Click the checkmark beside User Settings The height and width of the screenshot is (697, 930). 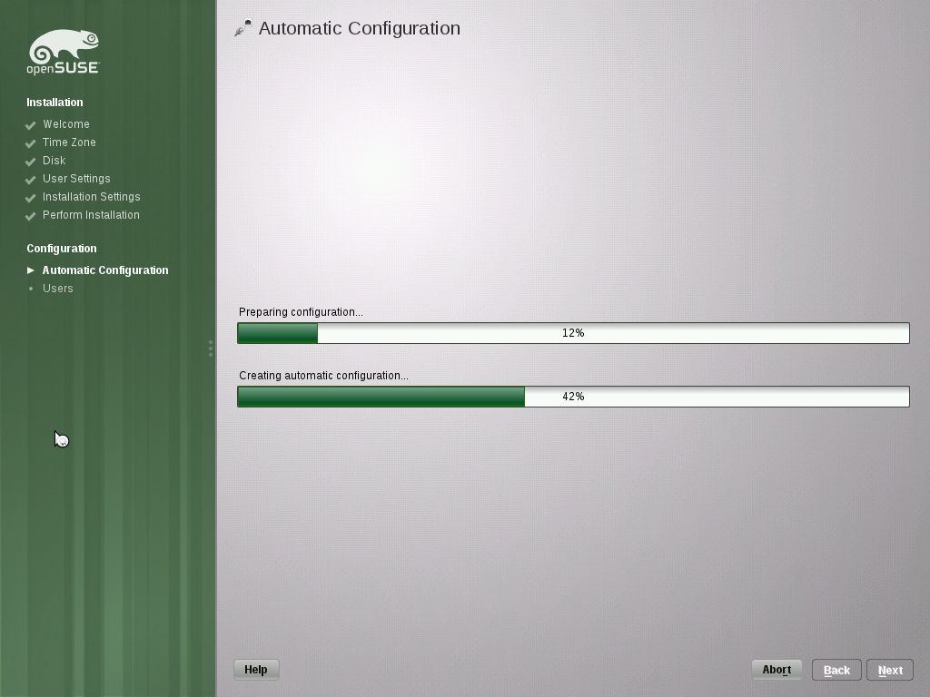(x=30, y=179)
